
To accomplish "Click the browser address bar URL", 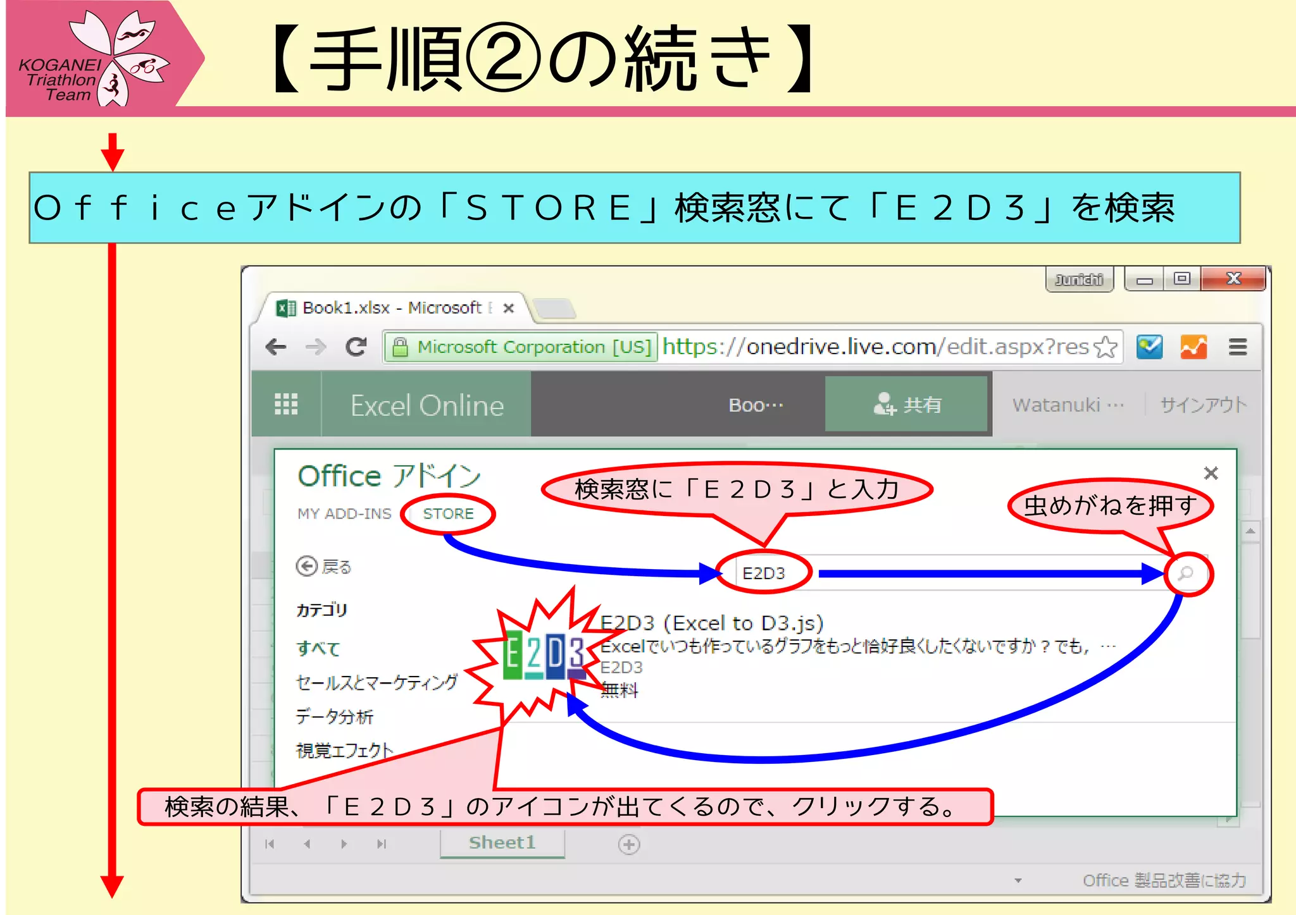I will pos(875,347).
